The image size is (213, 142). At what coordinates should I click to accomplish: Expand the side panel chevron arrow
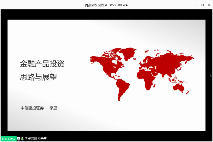(x=211, y=76)
